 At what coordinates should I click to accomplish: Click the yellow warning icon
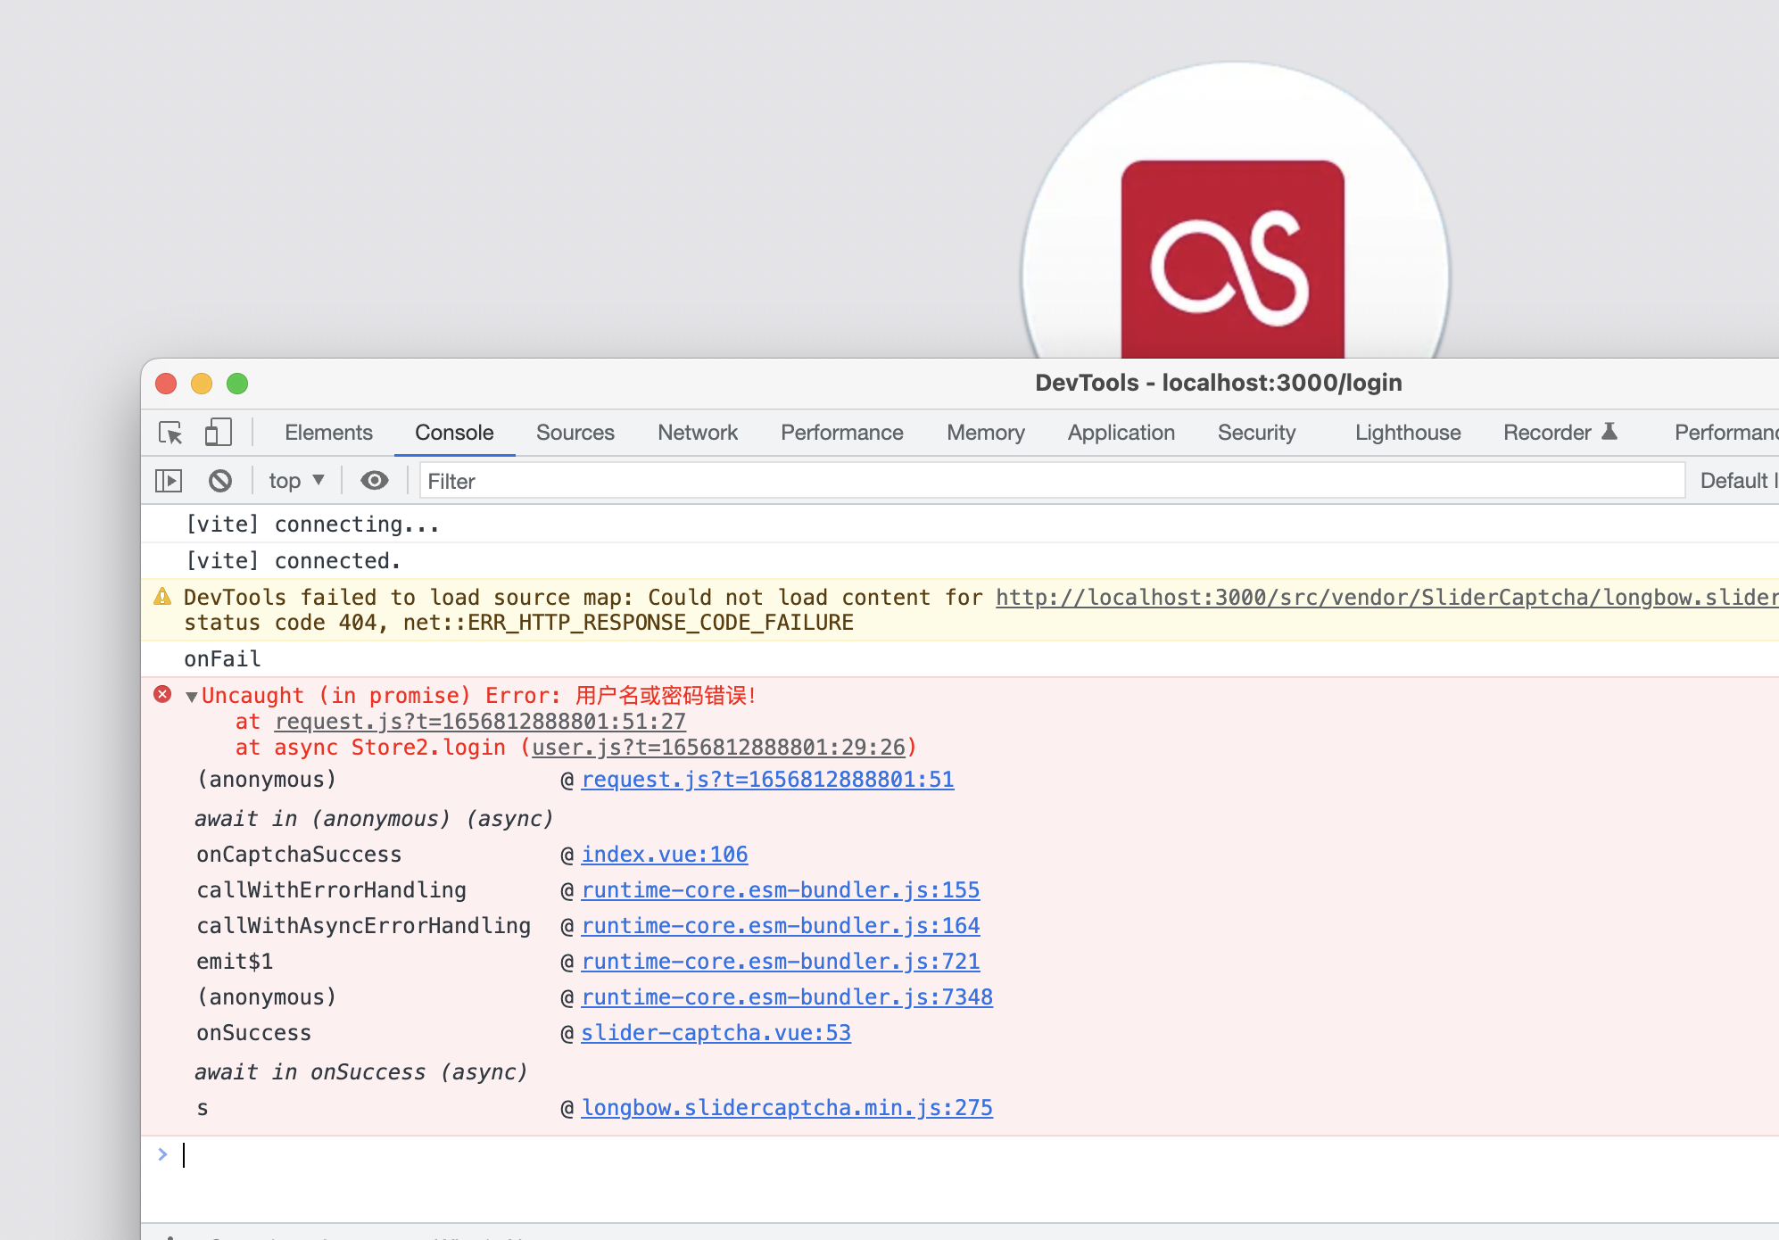pos(162,596)
